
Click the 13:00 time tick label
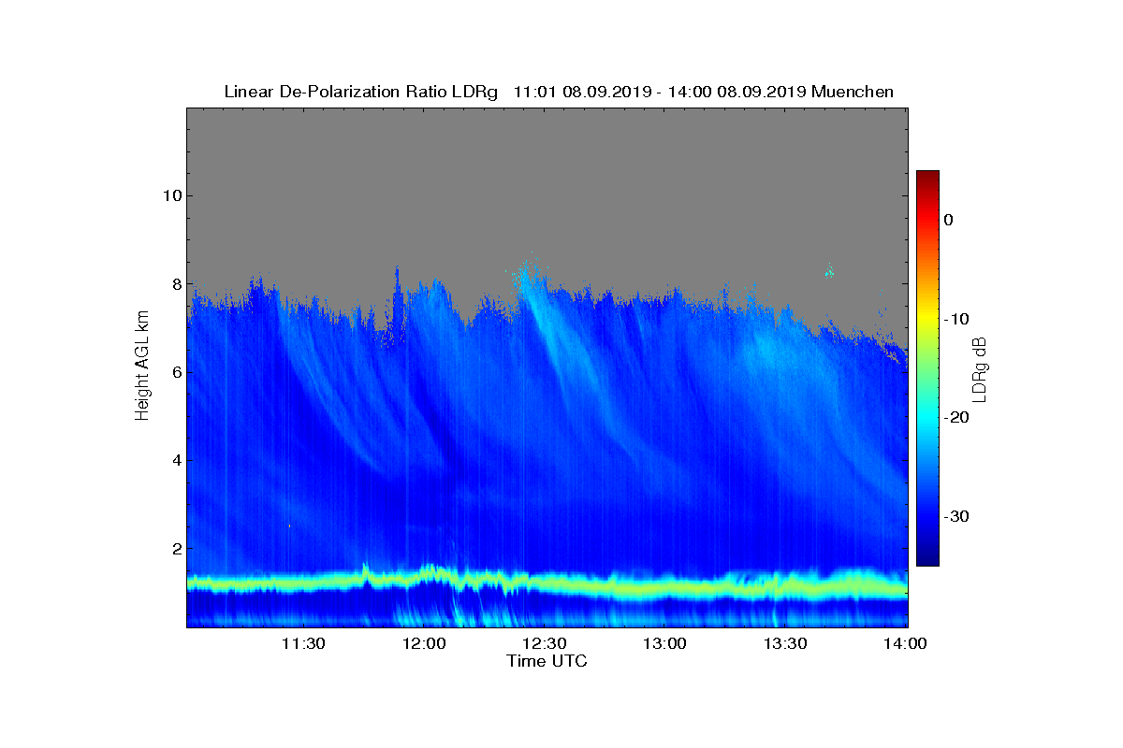pyautogui.click(x=665, y=644)
